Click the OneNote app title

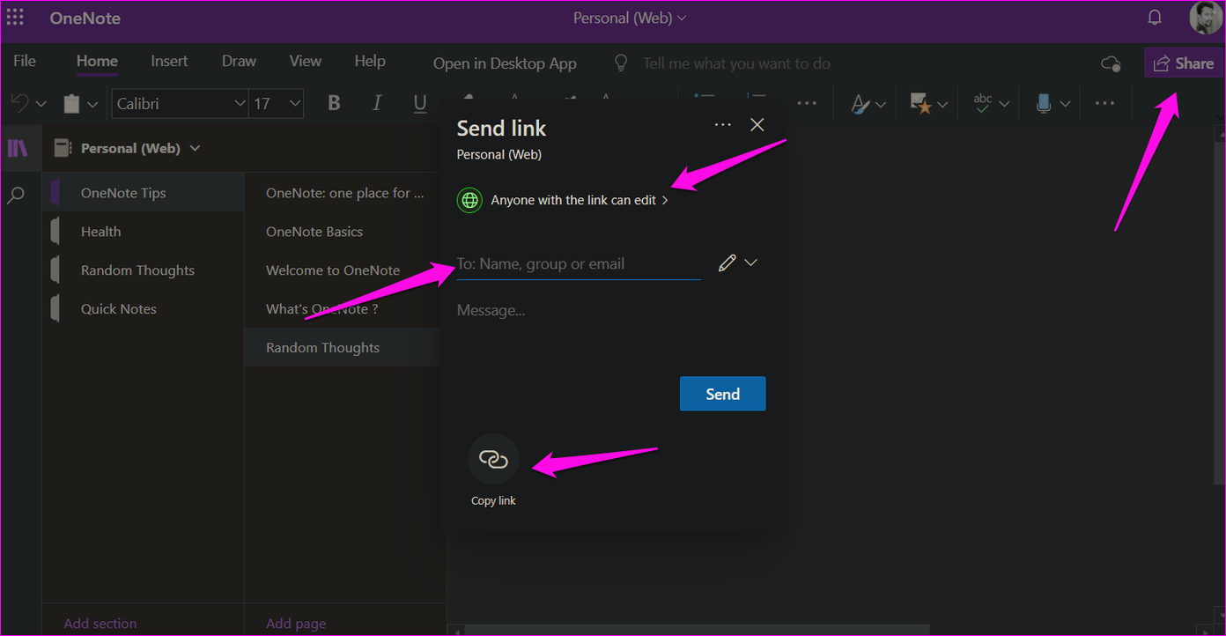click(85, 18)
